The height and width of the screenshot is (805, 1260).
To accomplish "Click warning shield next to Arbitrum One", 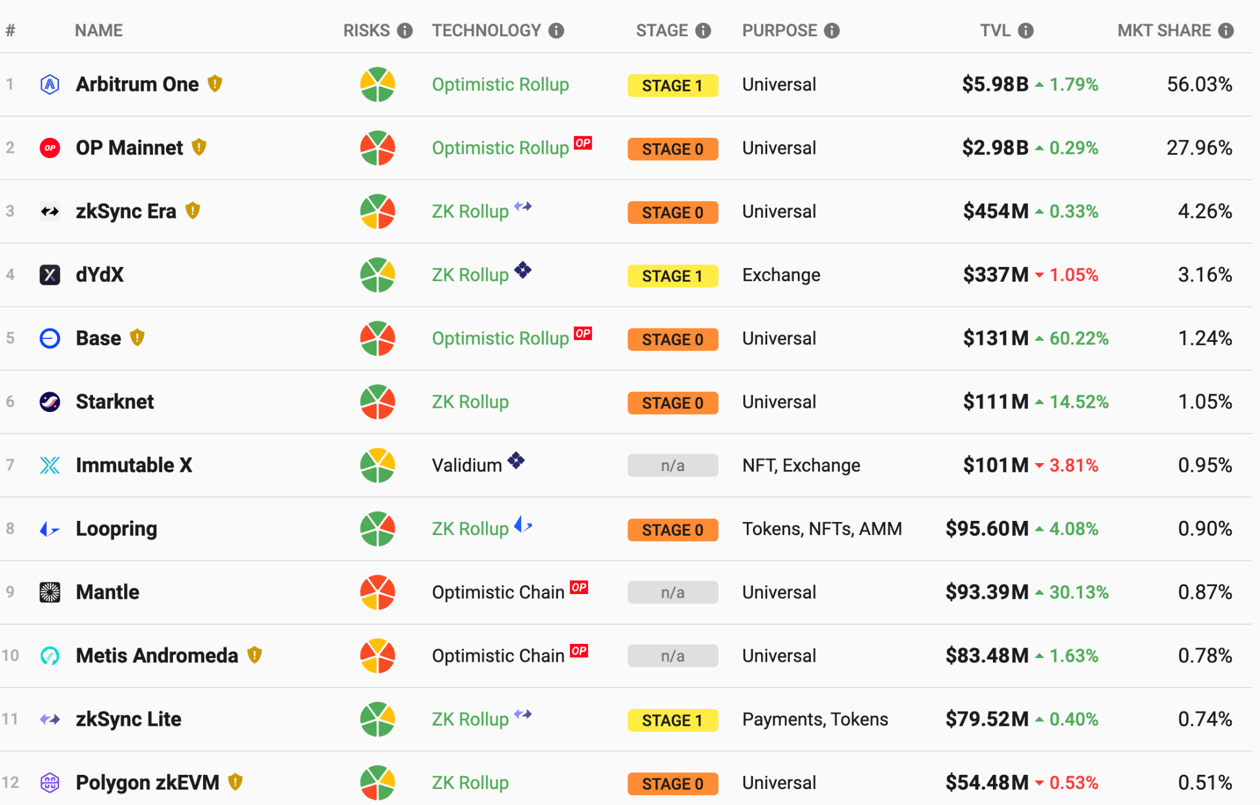I will click(x=215, y=83).
